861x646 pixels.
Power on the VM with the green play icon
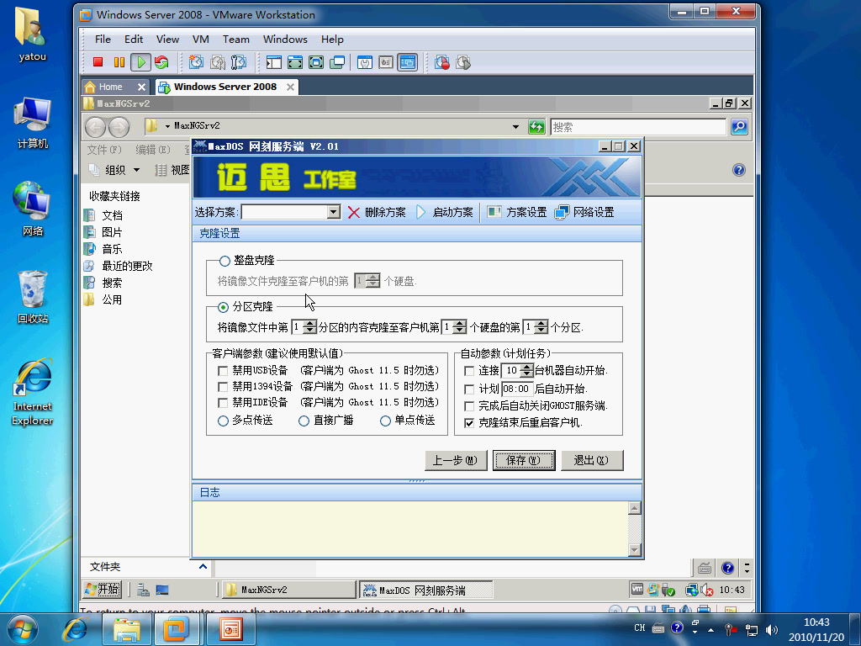pos(140,62)
